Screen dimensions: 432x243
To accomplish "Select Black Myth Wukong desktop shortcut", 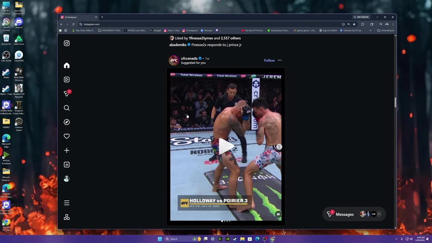I will (19, 75).
